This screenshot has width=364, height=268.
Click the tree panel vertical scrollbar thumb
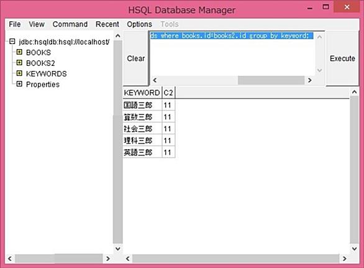(x=118, y=142)
